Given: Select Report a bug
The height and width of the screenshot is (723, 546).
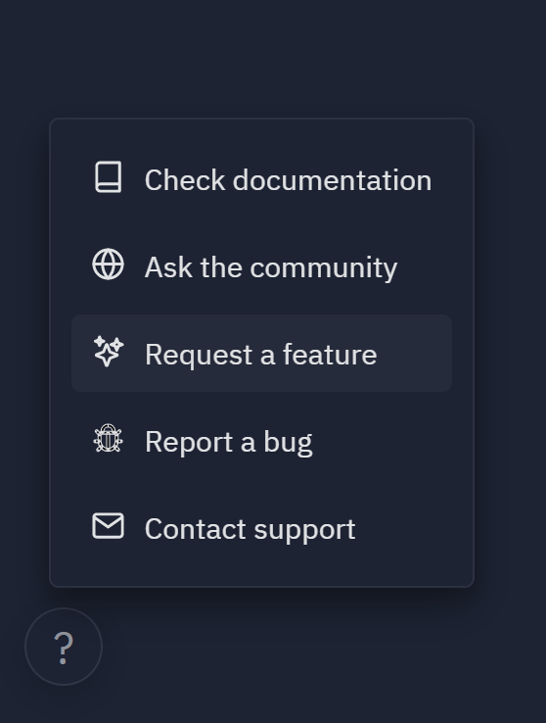Looking at the screenshot, I should (261, 441).
